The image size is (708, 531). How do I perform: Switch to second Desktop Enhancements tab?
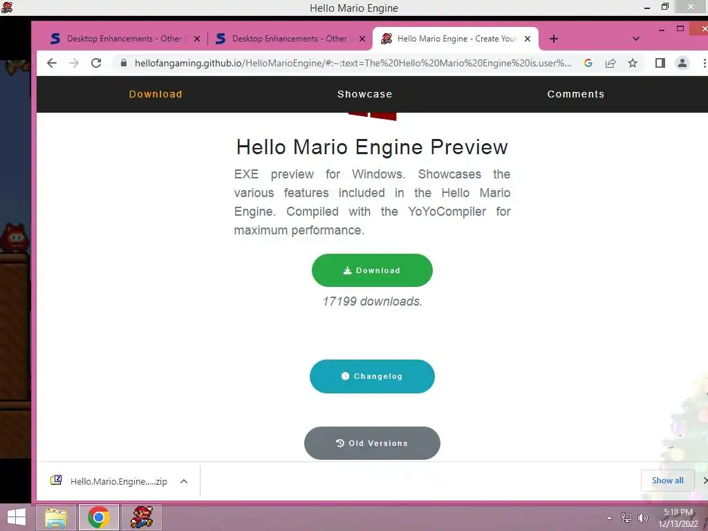[289, 39]
